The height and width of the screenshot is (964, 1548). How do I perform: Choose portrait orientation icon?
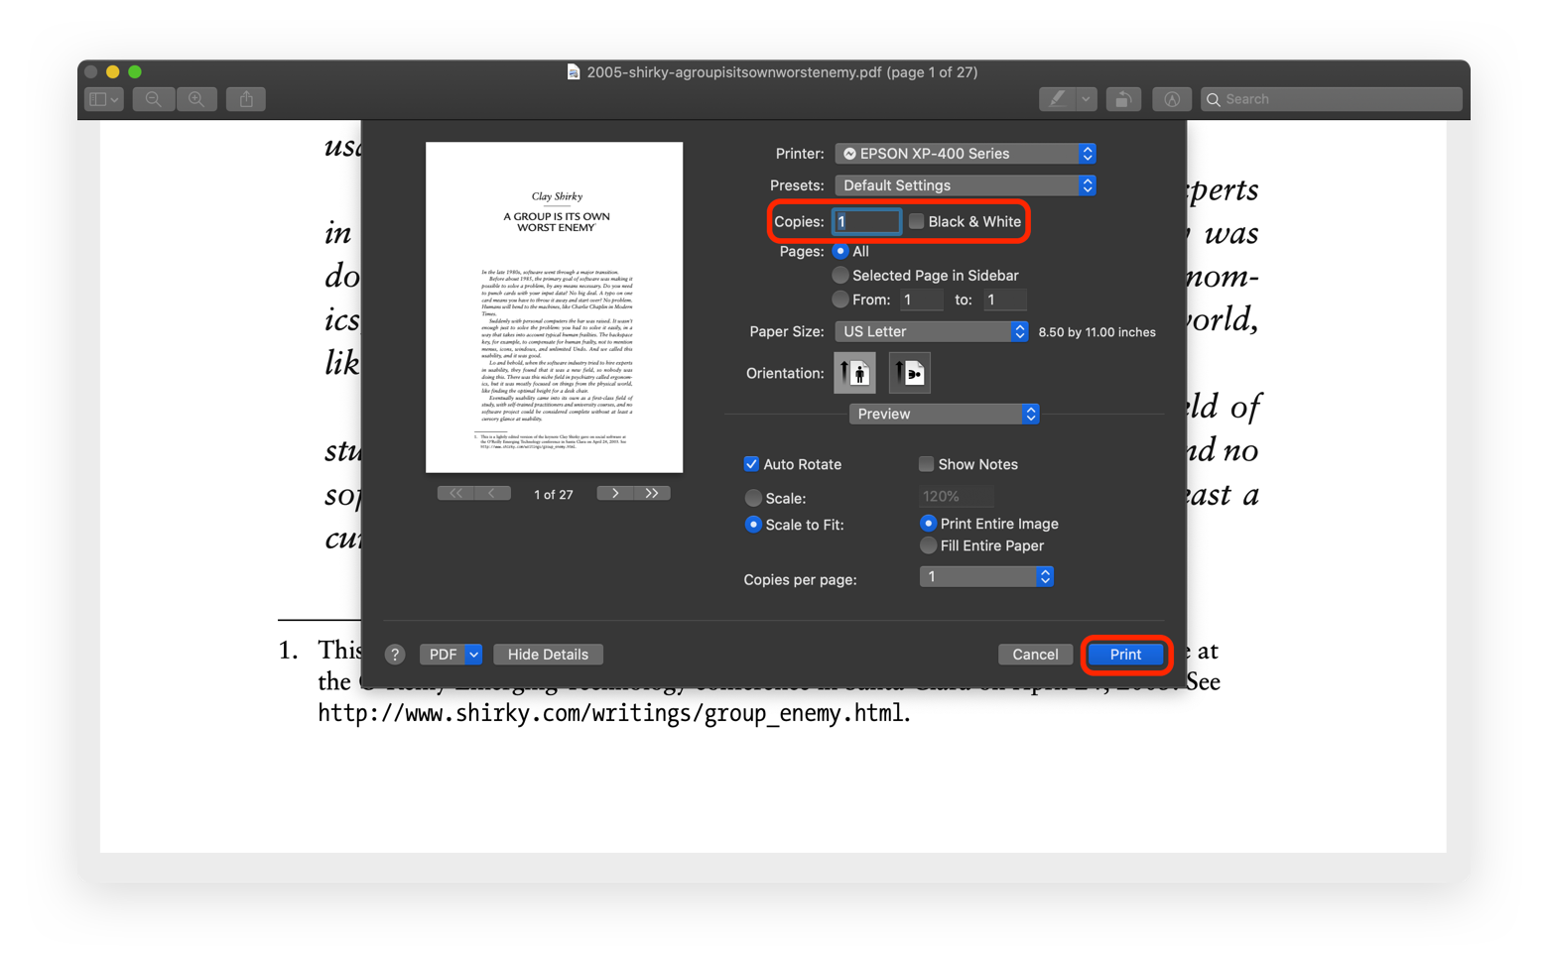tap(854, 373)
